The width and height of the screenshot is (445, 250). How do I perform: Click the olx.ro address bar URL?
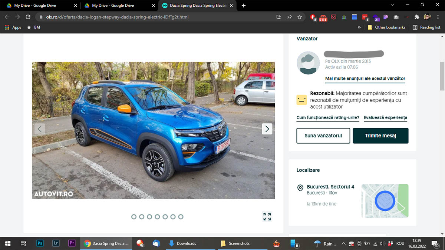point(118,17)
